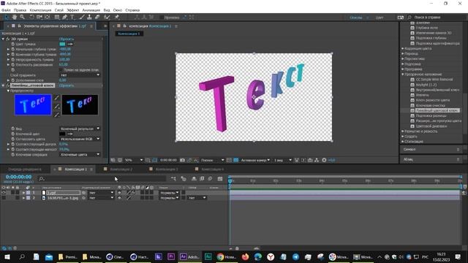Open the Файл menu

(6, 10)
